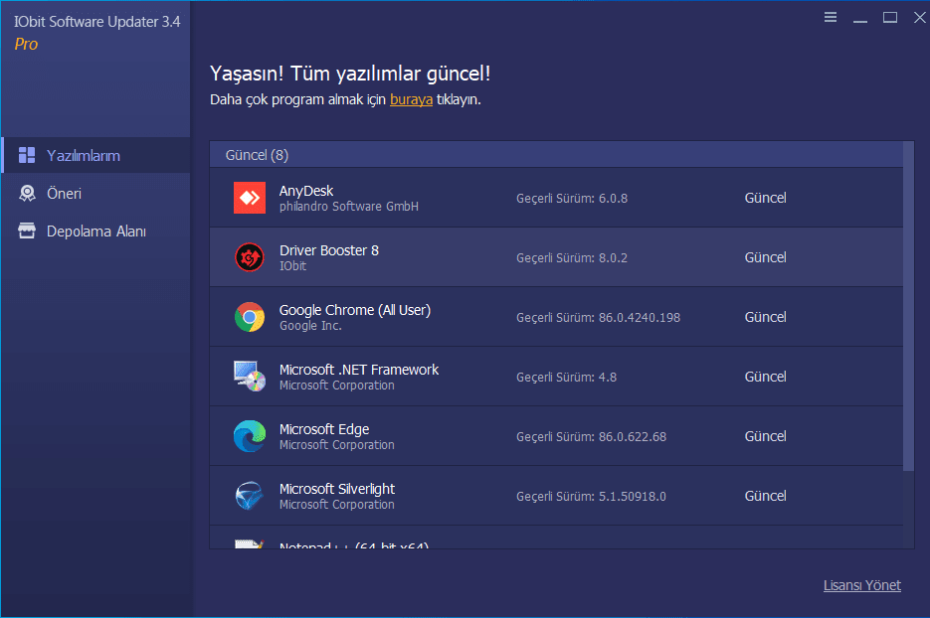
Task: Click Güncel status for AnyDesk
Action: 765,198
